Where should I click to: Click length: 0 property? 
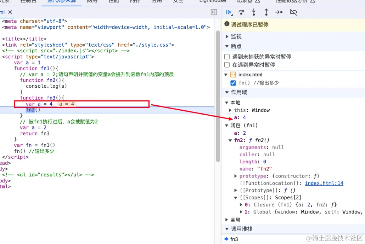[253, 162]
